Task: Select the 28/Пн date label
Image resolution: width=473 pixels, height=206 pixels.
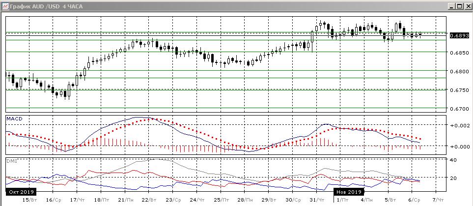Action: (245, 200)
